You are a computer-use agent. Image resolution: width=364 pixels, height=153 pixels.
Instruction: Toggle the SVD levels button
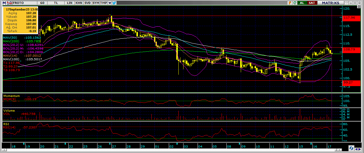[x=87, y=3]
